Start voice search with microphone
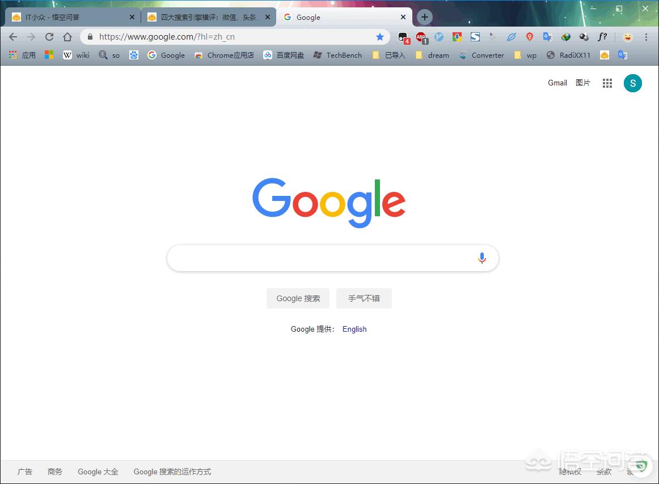659x484 pixels. (482, 258)
